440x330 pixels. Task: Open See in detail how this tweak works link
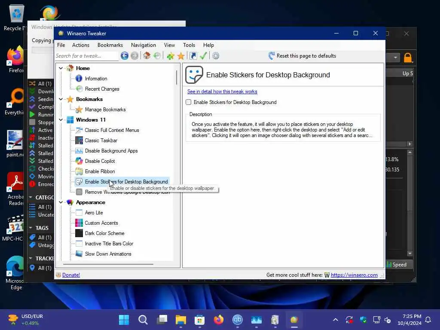(x=222, y=92)
